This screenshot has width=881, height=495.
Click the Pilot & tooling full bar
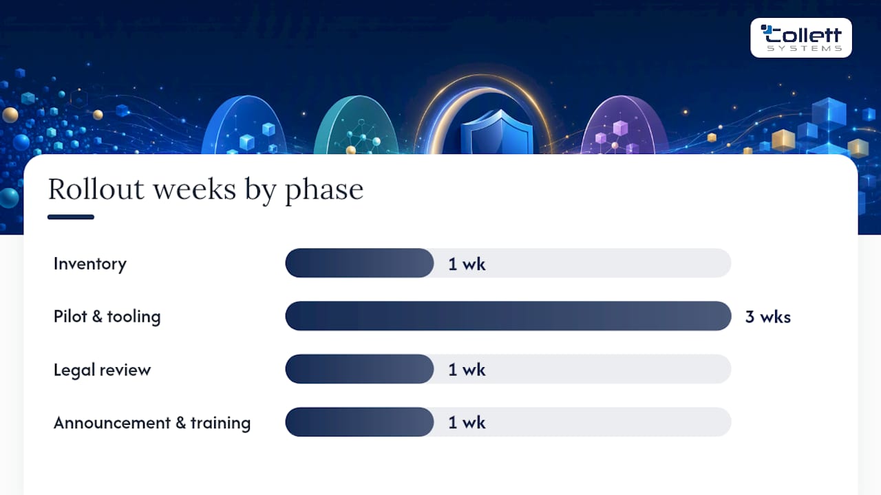(508, 316)
